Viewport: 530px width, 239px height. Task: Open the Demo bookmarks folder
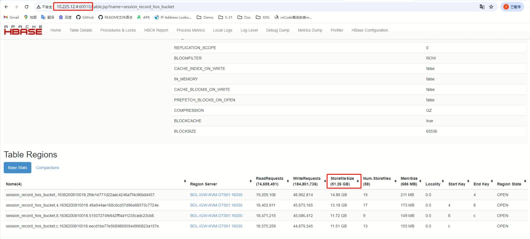[x=205, y=17]
